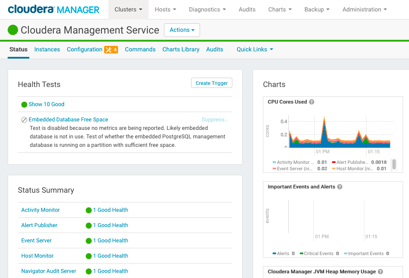Screen dimensions: 409x278
Task: Click Navigator Audit Server green health indicator
Action: 89,272
